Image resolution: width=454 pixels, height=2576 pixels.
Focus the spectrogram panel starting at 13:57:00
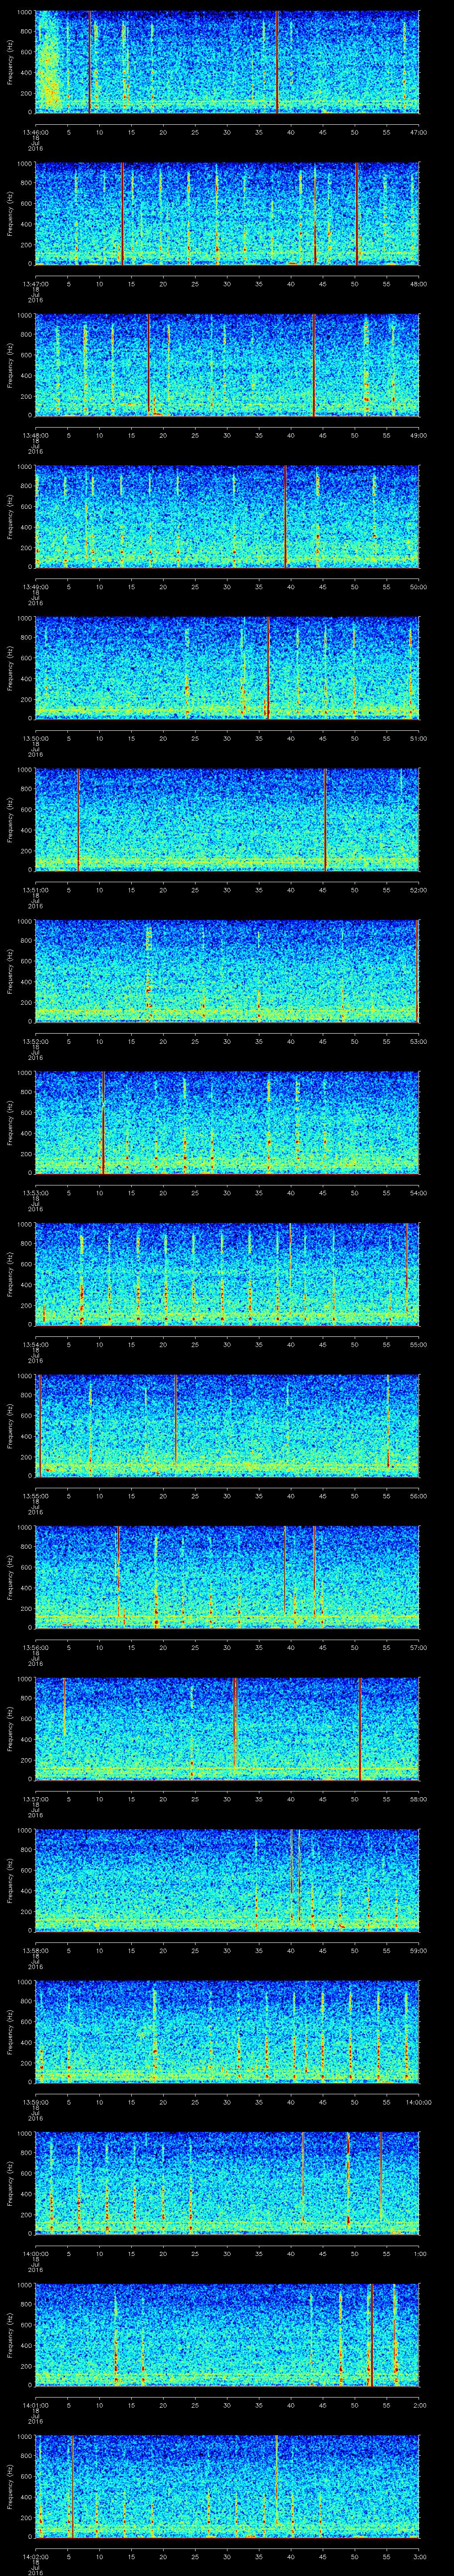coord(227,1729)
